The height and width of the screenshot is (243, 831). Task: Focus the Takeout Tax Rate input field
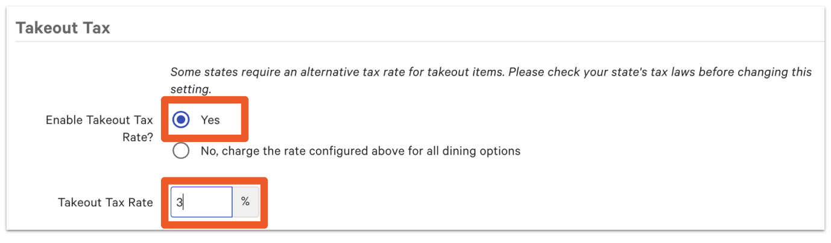coord(201,202)
